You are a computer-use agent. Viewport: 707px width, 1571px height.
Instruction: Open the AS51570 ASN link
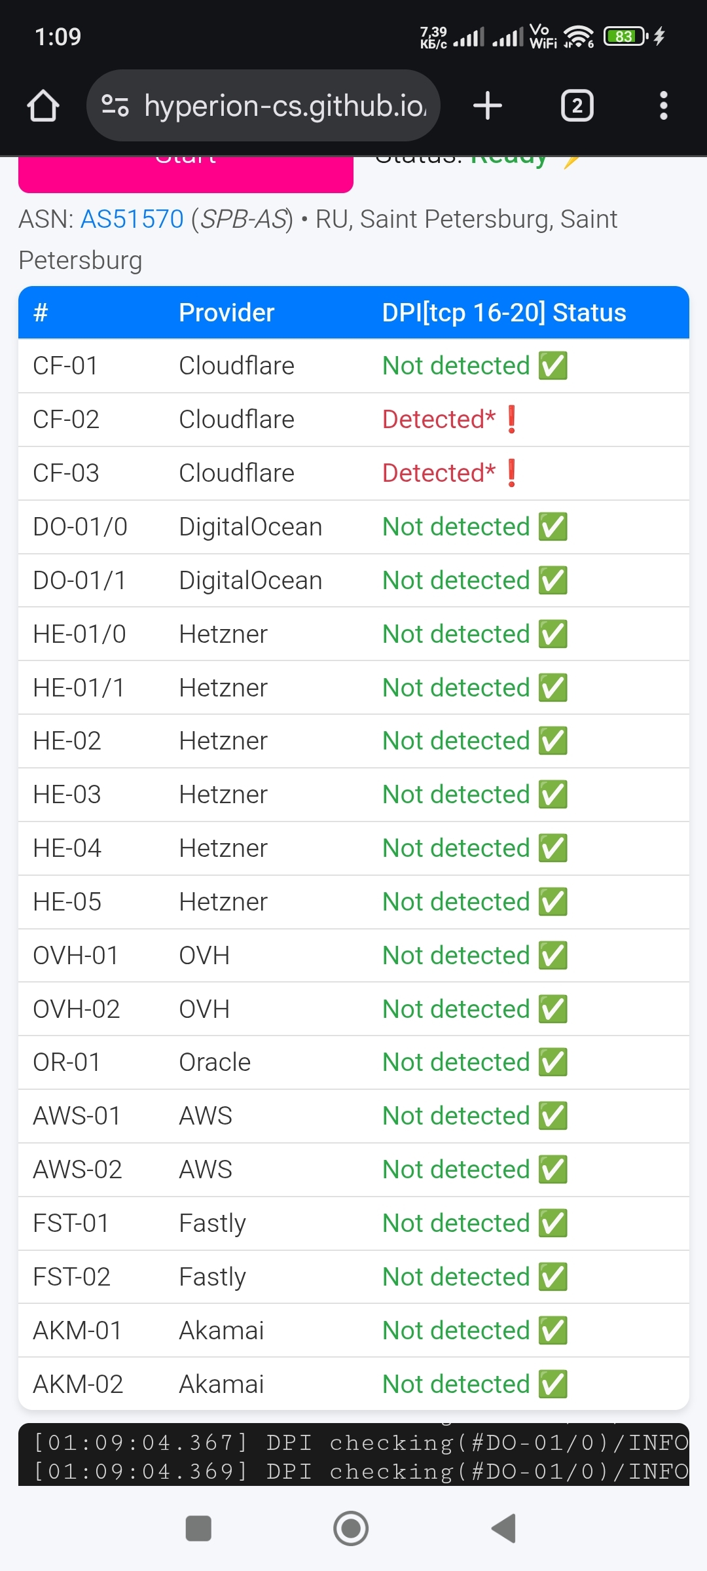[132, 219]
